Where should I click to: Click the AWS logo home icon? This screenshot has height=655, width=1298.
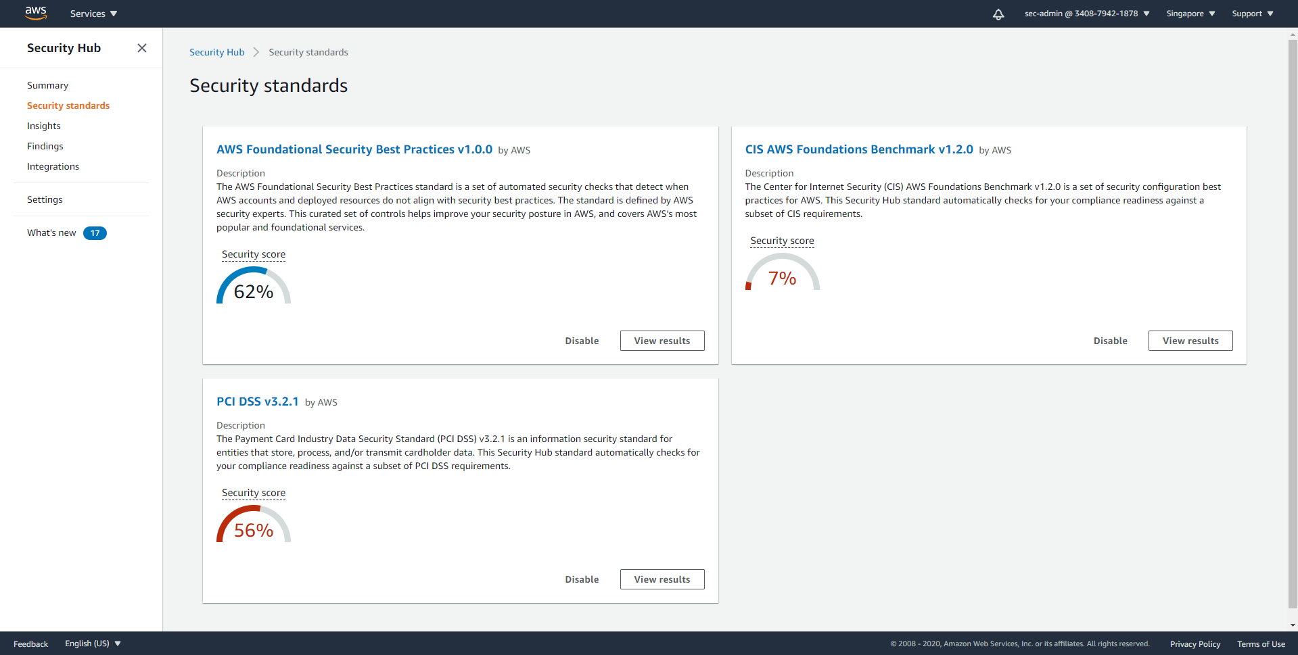click(x=36, y=13)
